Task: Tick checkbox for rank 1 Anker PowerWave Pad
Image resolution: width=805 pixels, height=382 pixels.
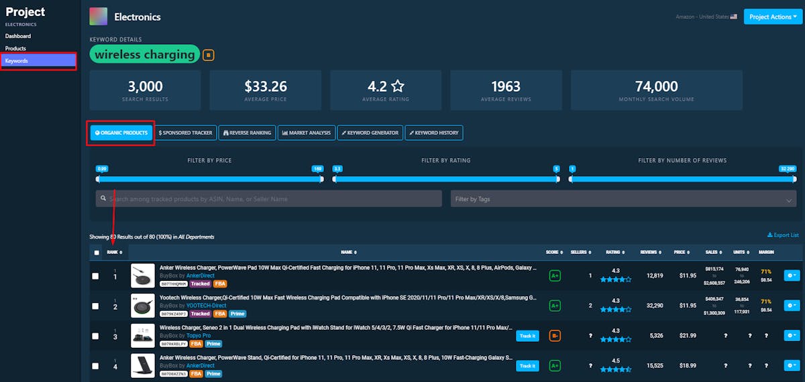Action: [95, 276]
